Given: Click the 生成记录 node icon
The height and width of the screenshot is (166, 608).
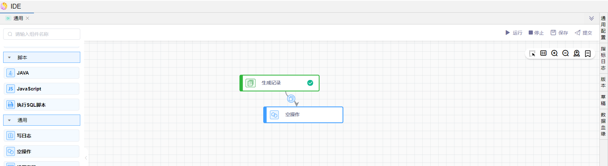Looking at the screenshot, I should pos(251,83).
